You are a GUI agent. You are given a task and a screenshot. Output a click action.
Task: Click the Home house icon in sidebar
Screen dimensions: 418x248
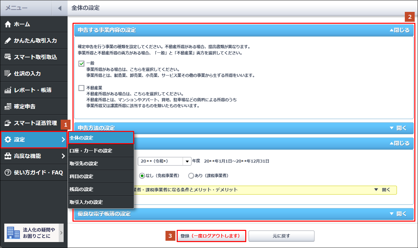click(8, 24)
